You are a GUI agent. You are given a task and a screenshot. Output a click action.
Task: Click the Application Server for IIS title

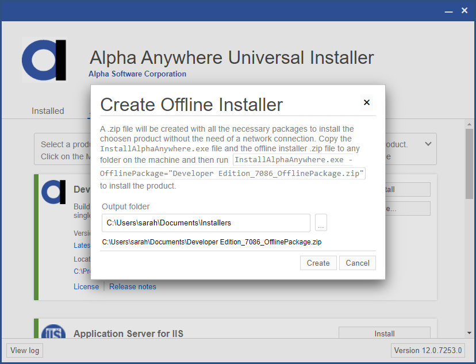[x=128, y=334]
